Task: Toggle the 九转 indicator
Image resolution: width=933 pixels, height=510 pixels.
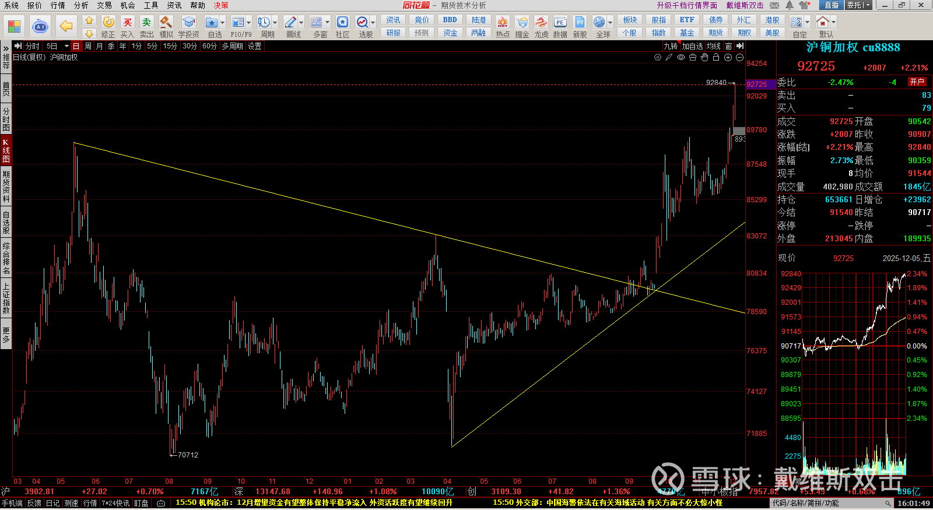Action: click(671, 46)
